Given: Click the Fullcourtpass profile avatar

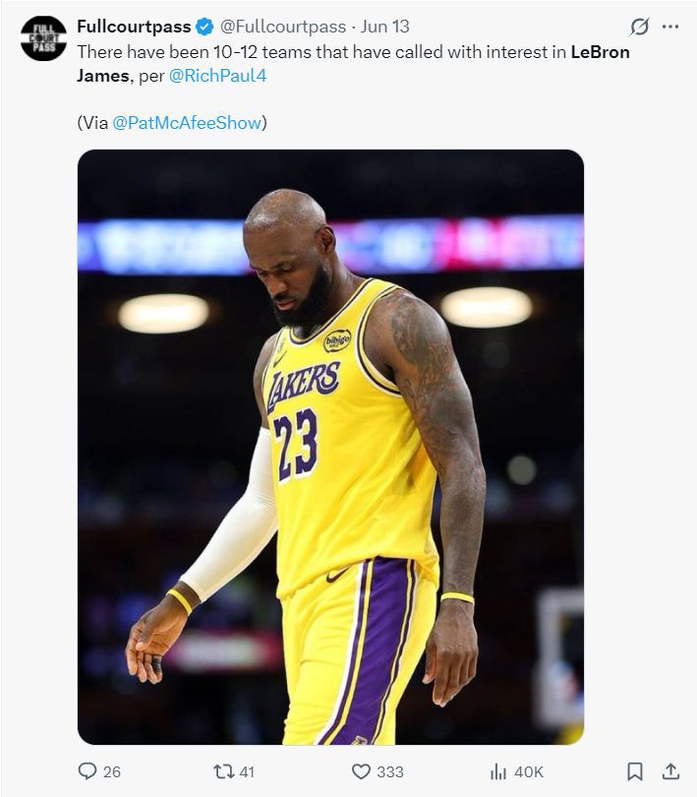Looking at the screenshot, I should pyautogui.click(x=43, y=38).
